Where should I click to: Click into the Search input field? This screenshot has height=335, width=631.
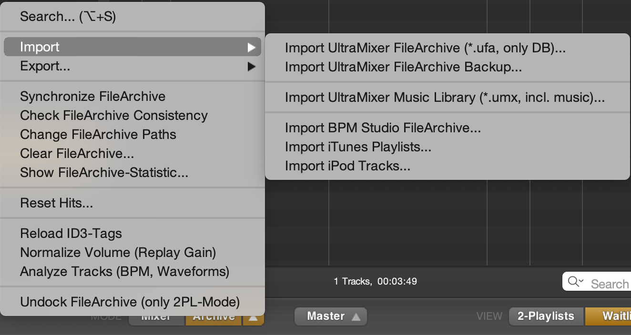609,284
